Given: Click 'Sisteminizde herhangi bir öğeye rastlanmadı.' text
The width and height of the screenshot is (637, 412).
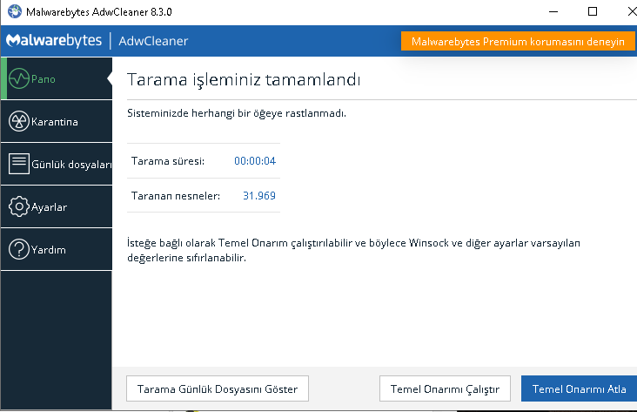Looking at the screenshot, I should (237, 113).
